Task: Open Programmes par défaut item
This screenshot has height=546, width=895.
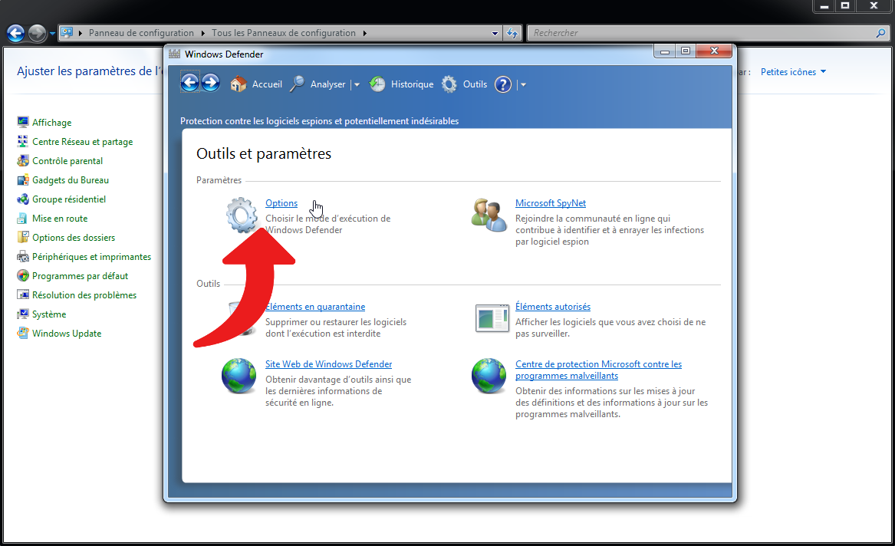Action: [x=80, y=275]
